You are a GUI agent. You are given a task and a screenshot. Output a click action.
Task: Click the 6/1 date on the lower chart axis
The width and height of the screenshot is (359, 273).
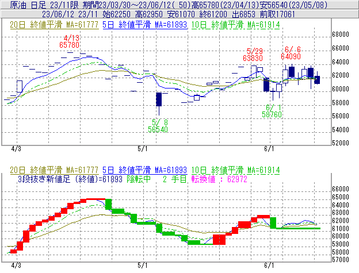point(269,265)
